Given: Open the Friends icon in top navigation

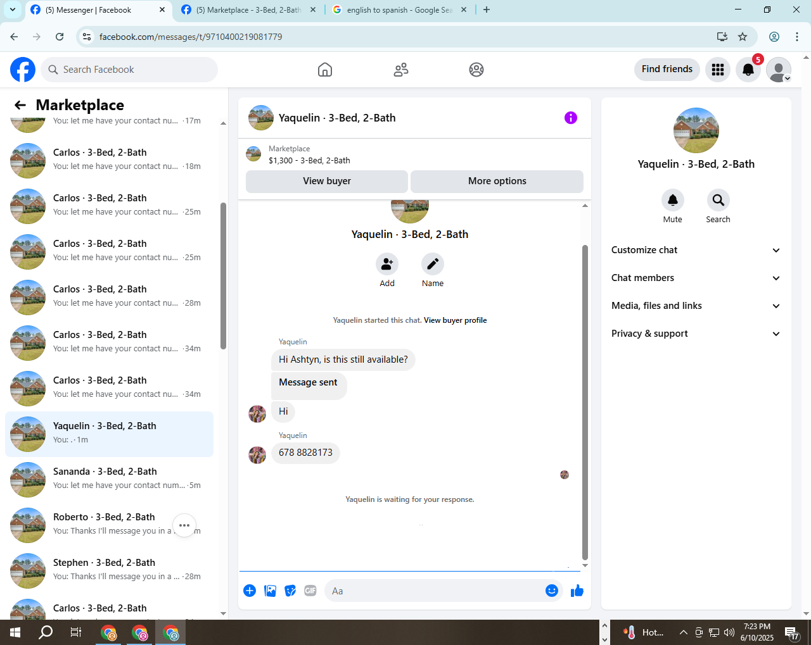Looking at the screenshot, I should click(x=401, y=70).
